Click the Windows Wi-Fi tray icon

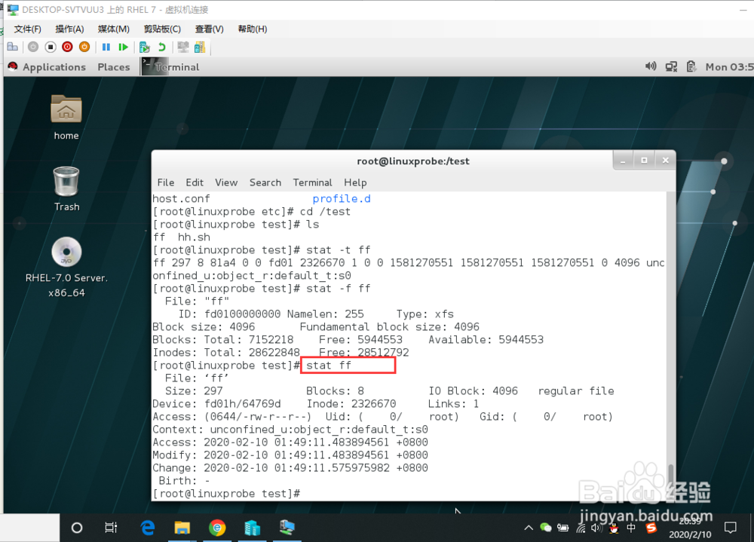click(x=581, y=528)
